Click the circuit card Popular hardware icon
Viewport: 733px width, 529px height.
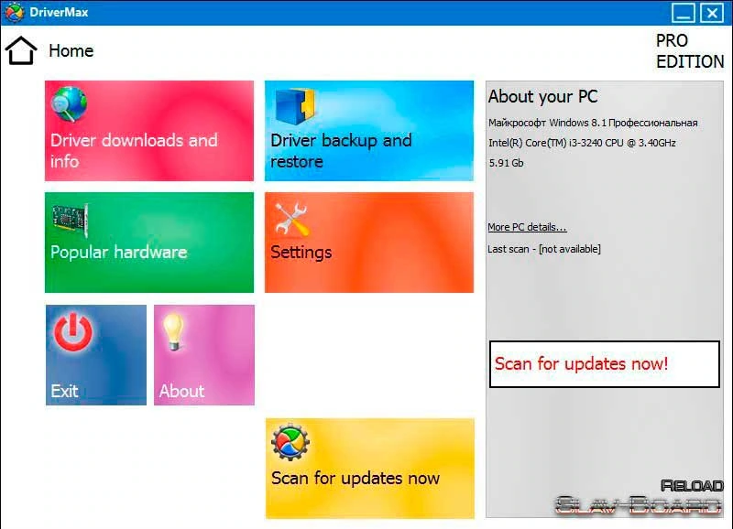tap(71, 219)
